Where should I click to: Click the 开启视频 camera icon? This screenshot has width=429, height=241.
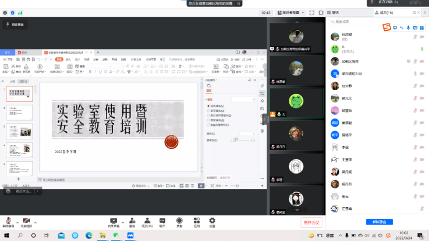pyautogui.click(x=26, y=221)
